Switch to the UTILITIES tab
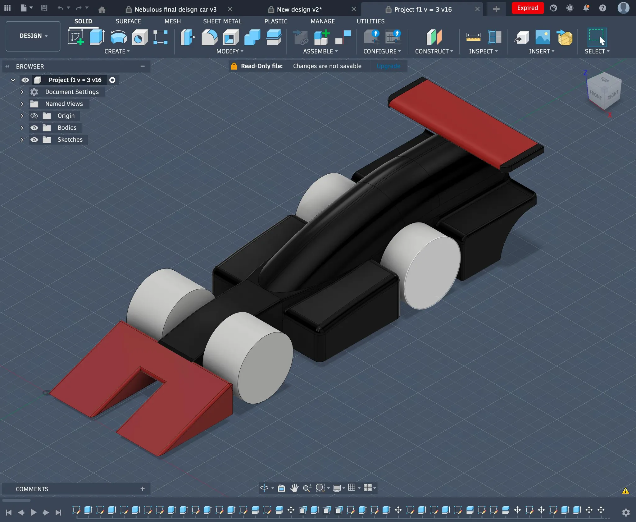 (x=370, y=21)
